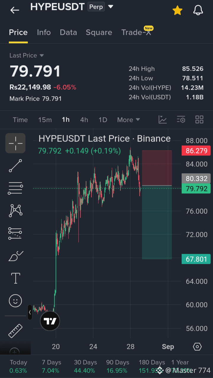Open chart settings list icon

181,120
